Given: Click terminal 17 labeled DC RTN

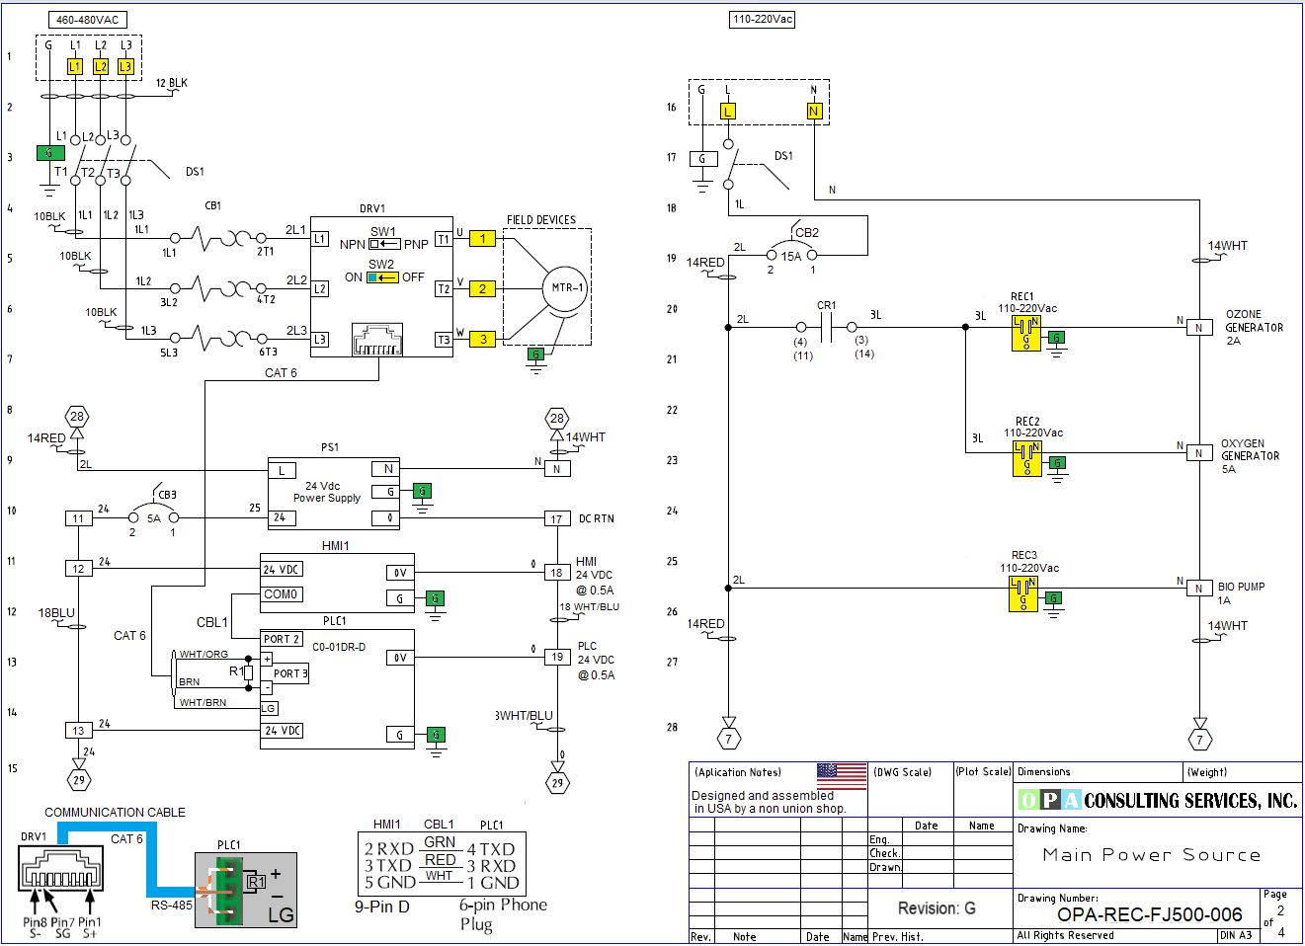Looking at the screenshot, I should 557,518.
